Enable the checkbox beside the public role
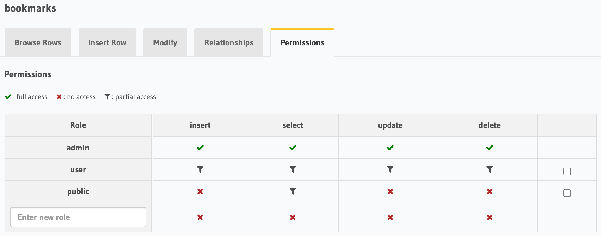The width and height of the screenshot is (601, 236). click(567, 193)
